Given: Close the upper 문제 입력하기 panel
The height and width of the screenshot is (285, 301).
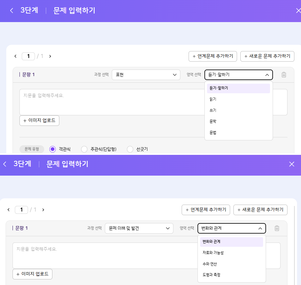Looking at the screenshot, I should click(298, 11).
